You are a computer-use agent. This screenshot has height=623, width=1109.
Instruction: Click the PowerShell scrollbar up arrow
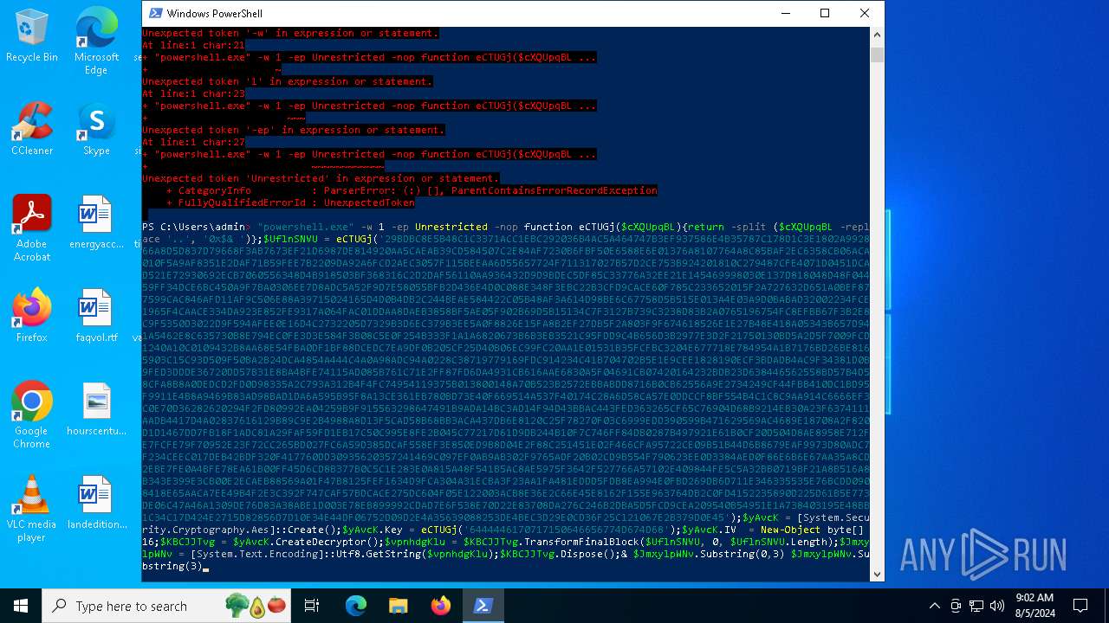[877, 35]
